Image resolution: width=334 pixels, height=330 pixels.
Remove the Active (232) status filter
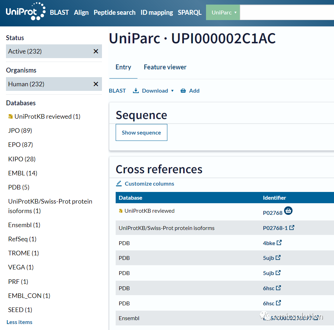(96, 51)
